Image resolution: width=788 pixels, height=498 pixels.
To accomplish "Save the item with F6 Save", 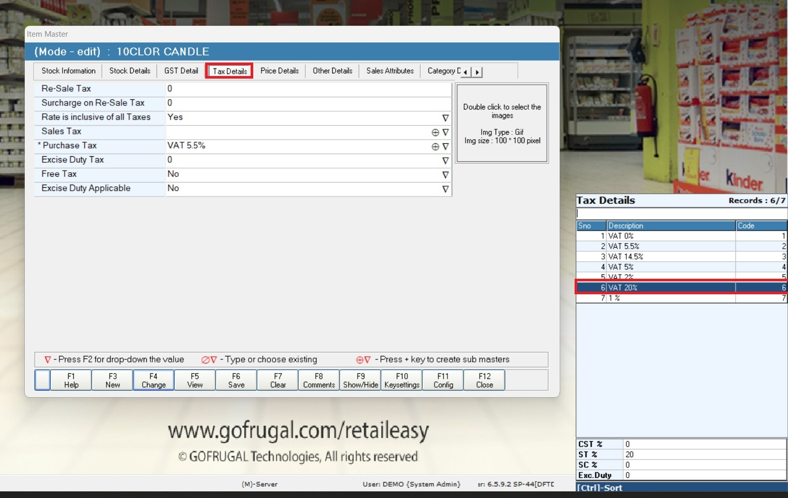I will tap(236, 380).
